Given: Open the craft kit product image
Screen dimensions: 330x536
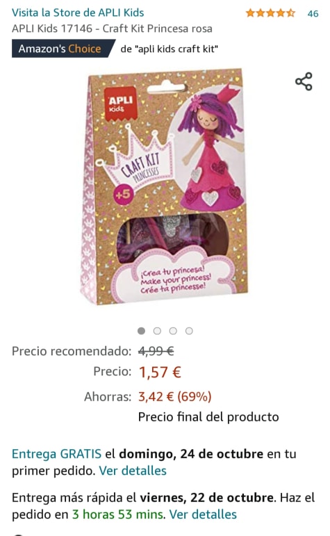Looking at the screenshot, I should 164,186.
